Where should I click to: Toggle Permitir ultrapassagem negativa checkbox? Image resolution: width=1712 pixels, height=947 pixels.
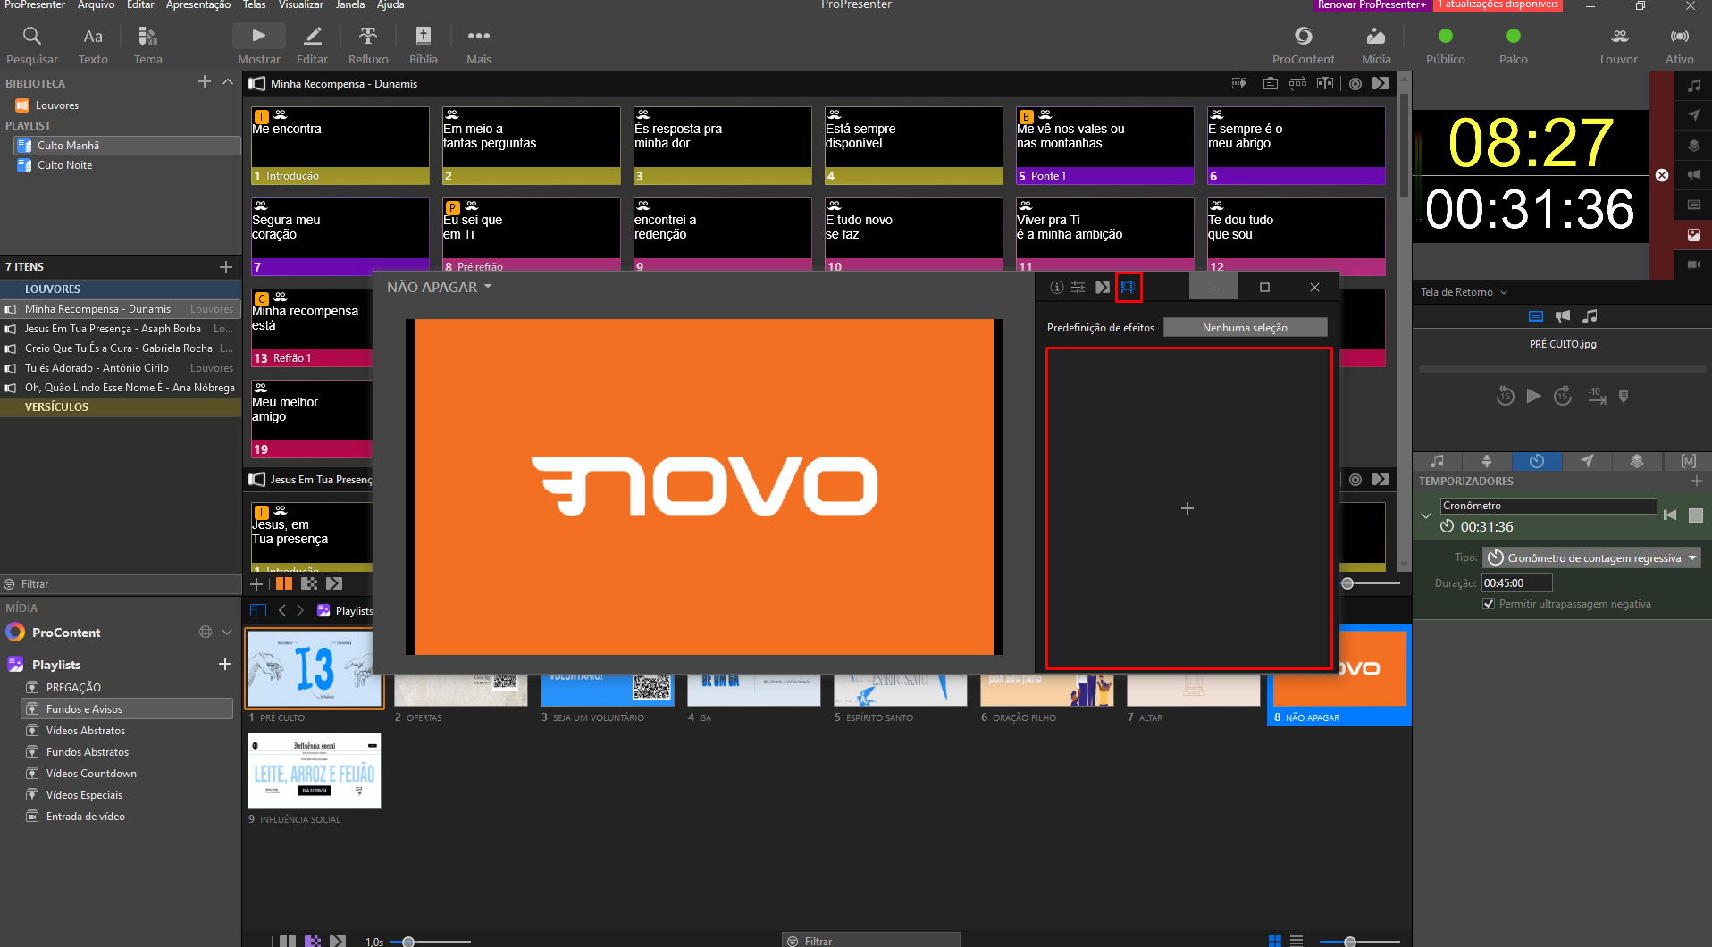click(1489, 604)
